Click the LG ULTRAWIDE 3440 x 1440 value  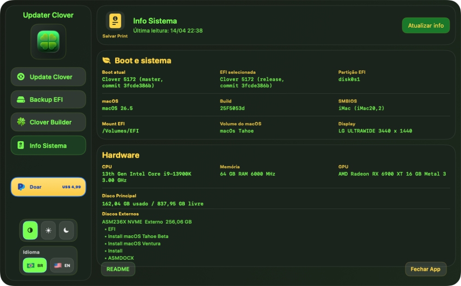point(375,131)
